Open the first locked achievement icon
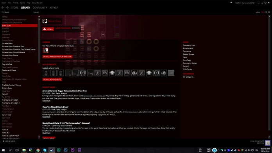 pos(46,73)
